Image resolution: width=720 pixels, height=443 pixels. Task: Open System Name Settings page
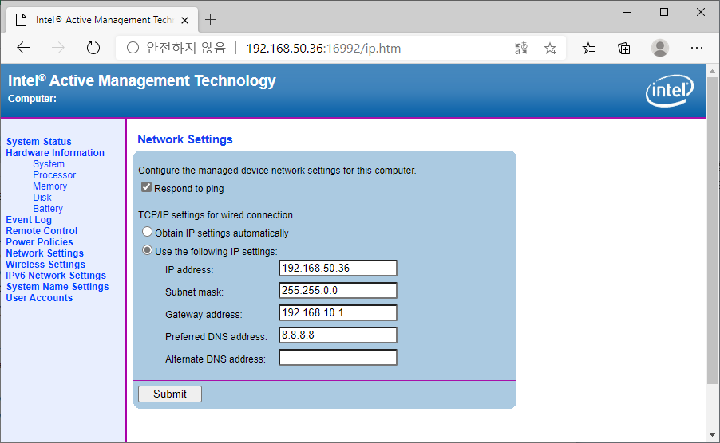tap(57, 286)
